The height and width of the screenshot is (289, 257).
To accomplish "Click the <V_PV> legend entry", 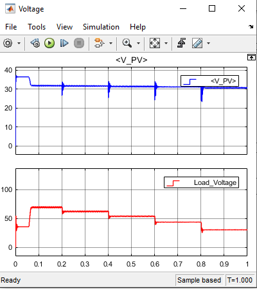I will click(x=209, y=81).
